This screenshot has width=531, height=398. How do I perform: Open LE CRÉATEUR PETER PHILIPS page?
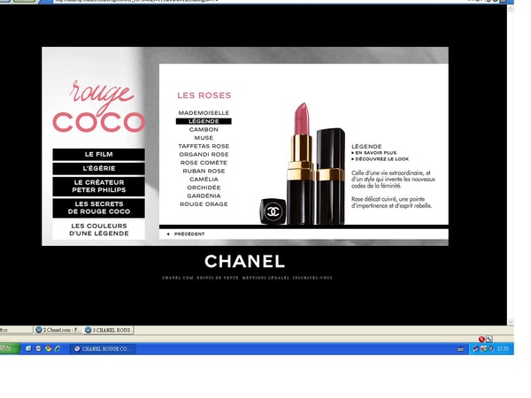click(x=98, y=186)
